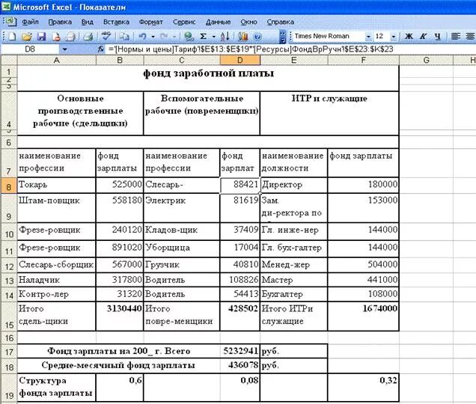Select cell with value 436078
This screenshot has width=476, height=404.
(239, 365)
